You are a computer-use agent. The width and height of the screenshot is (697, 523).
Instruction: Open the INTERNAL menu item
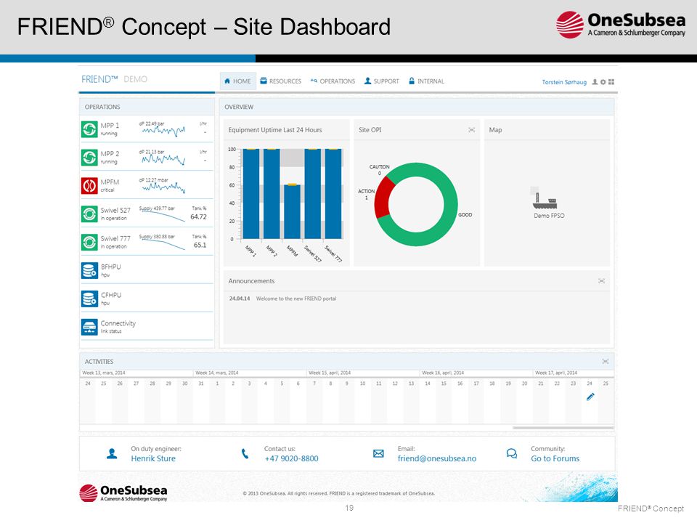426,81
